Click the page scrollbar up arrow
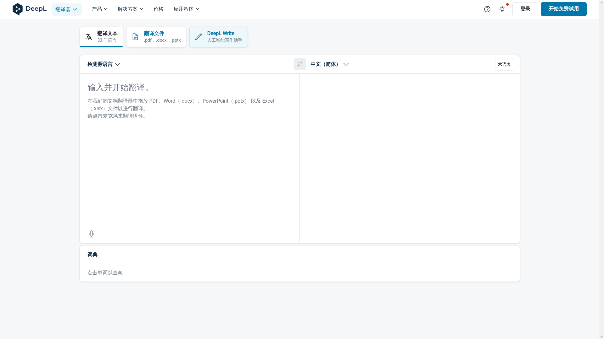This screenshot has width=604, height=339. pos(601,2)
